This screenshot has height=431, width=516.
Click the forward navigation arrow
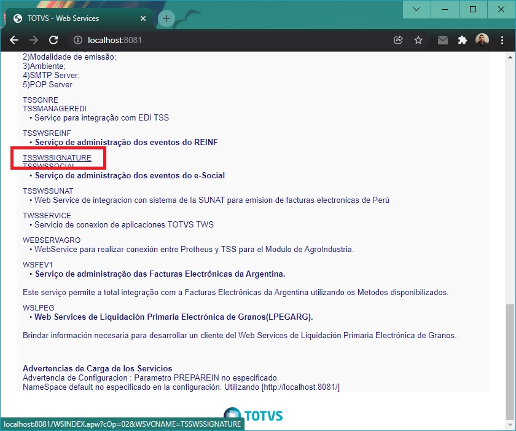point(34,40)
